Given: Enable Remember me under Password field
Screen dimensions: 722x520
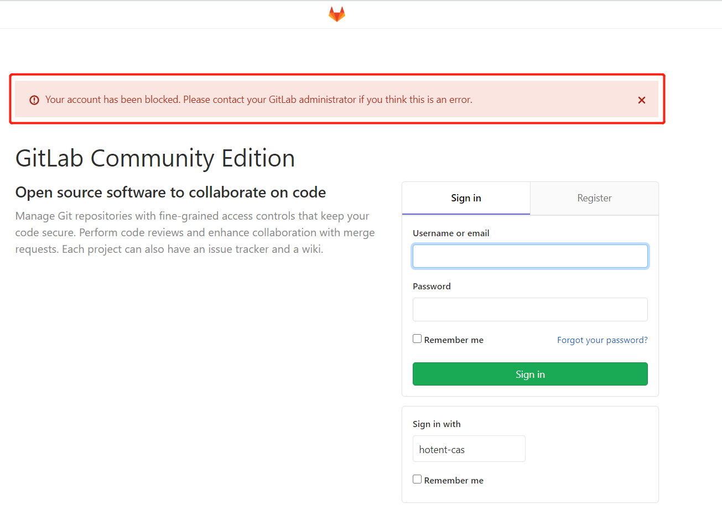Looking at the screenshot, I should 417,339.
